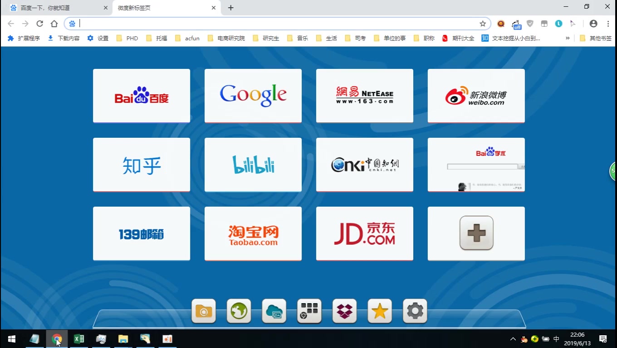Open the NetEase 163.com tile
Image resolution: width=617 pixels, height=348 pixels.
[365, 96]
